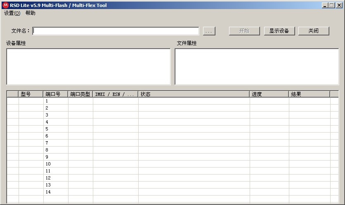This screenshot has height=205, width=345.
Task: Click the 结果 column header
Action: (x=310, y=94)
